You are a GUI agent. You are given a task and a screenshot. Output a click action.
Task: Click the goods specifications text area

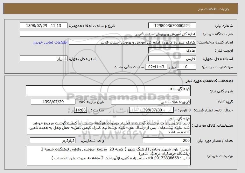(108, 125)
